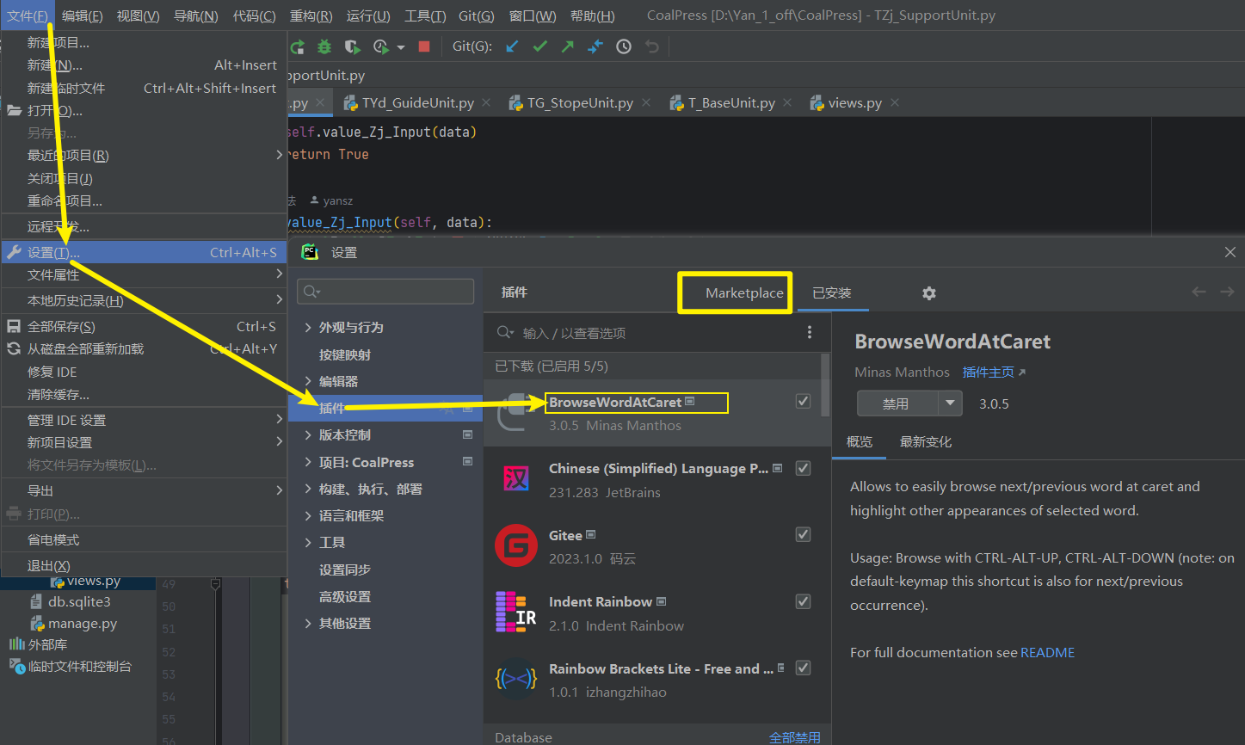The image size is (1245, 745).
Task: Open the 禁用 button dropdown arrow
Action: tap(950, 403)
